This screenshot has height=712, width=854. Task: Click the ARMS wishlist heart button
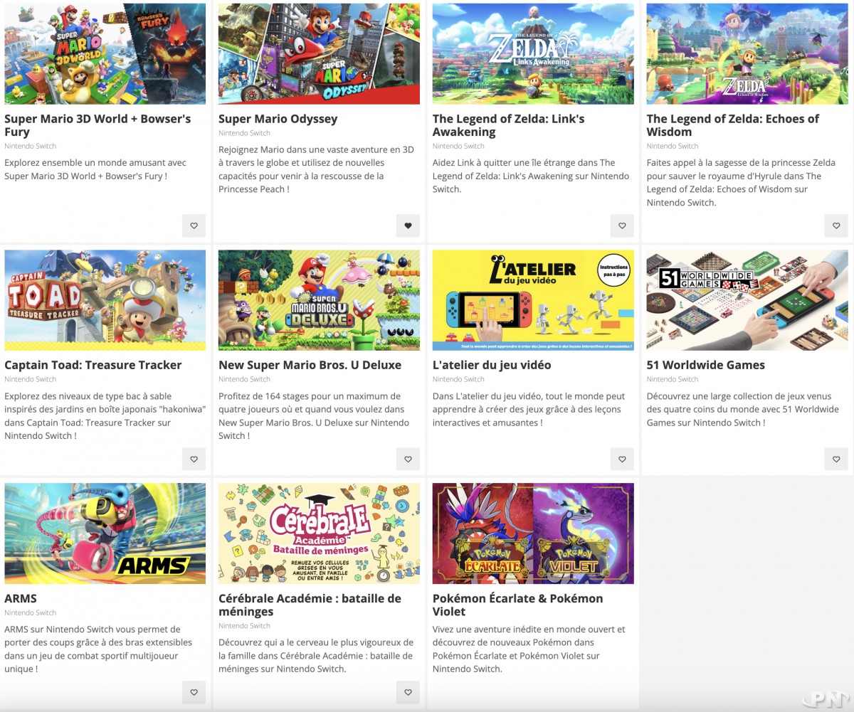point(194,692)
